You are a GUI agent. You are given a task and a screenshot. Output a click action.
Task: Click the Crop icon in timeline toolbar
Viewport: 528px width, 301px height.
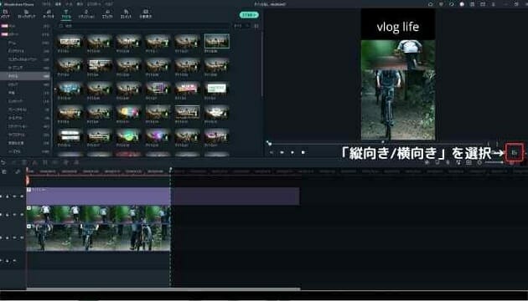coord(45,162)
